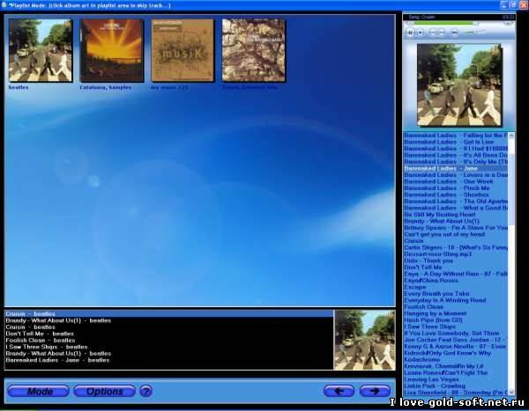529x411 pixels.
Task: Select 'Britney Spears - I'm A Slave For You'
Action: (456, 227)
